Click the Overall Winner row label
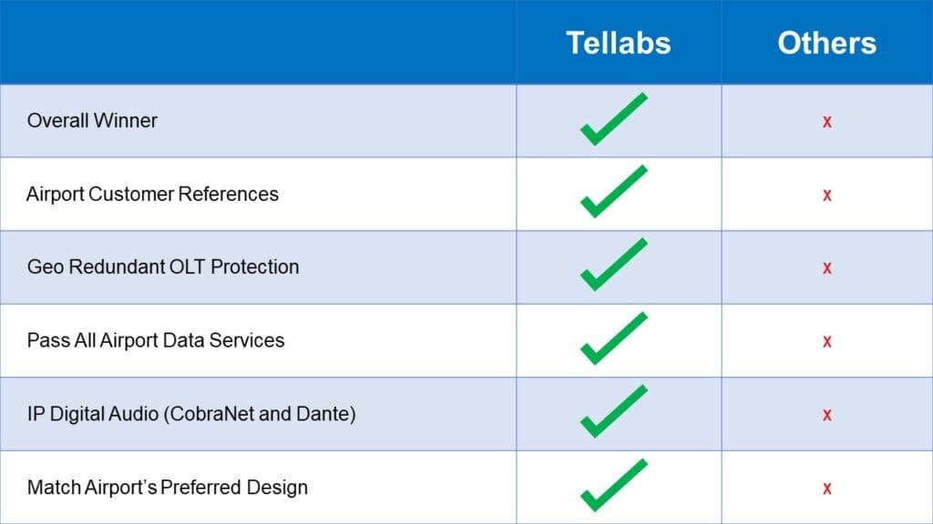 click(92, 121)
